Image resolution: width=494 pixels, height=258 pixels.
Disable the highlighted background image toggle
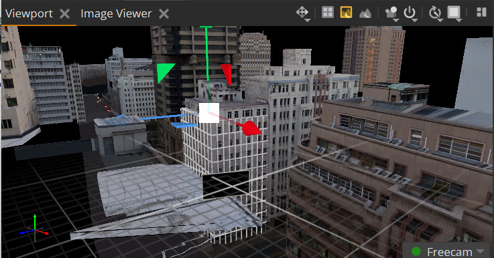(346, 13)
